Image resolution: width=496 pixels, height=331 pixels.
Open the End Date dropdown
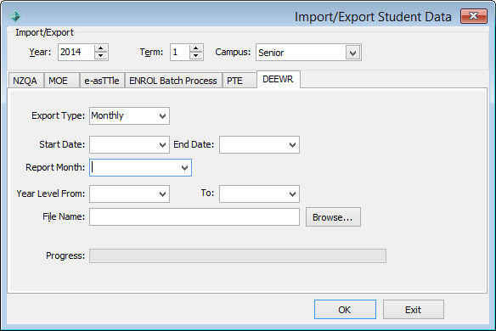(x=293, y=145)
